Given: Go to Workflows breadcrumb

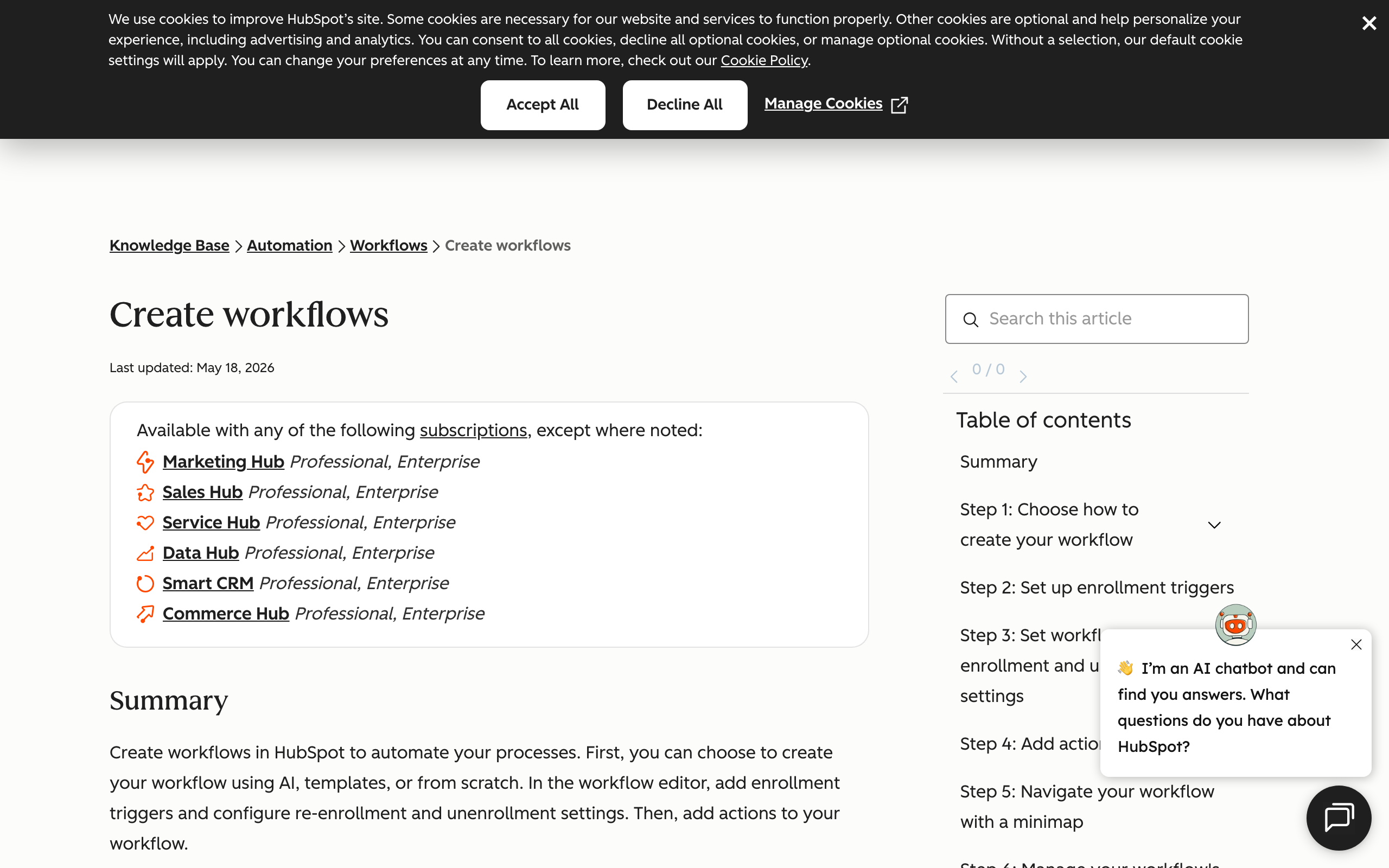Looking at the screenshot, I should [388, 246].
